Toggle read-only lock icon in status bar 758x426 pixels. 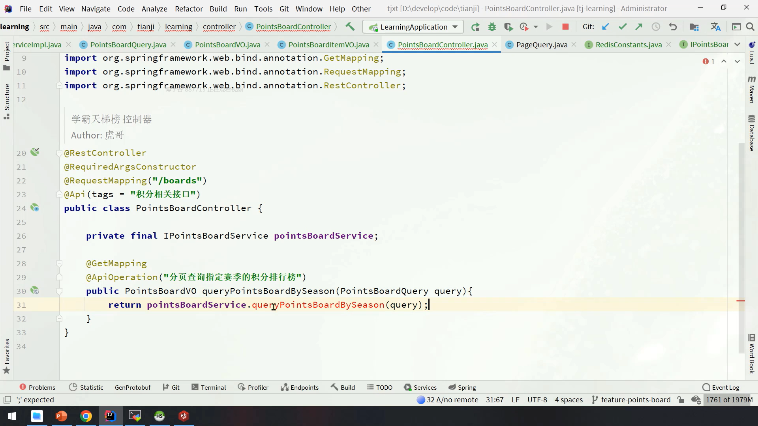681,400
